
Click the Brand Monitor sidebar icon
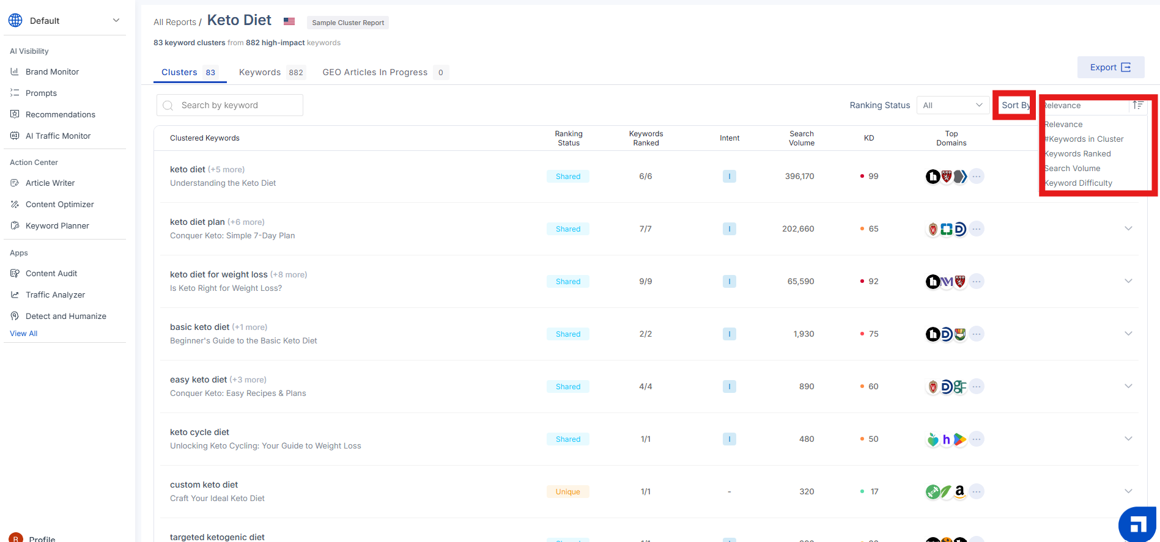point(15,71)
